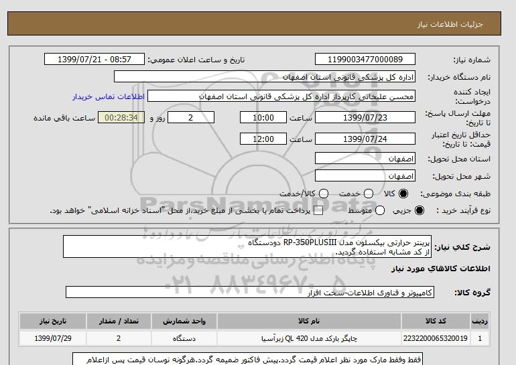Select the کالا/خدمت radio button

[324, 194]
